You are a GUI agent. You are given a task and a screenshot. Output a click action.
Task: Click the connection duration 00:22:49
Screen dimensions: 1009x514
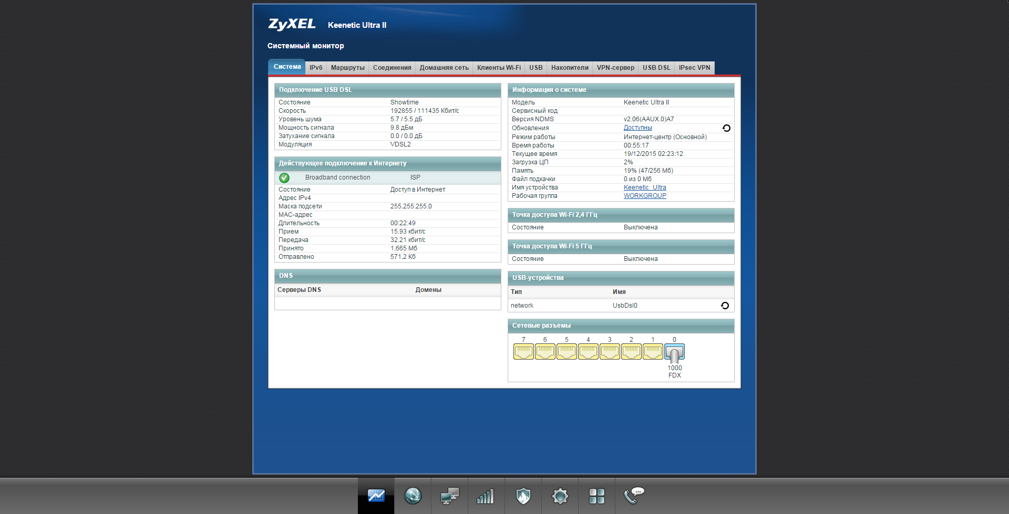[x=403, y=223]
